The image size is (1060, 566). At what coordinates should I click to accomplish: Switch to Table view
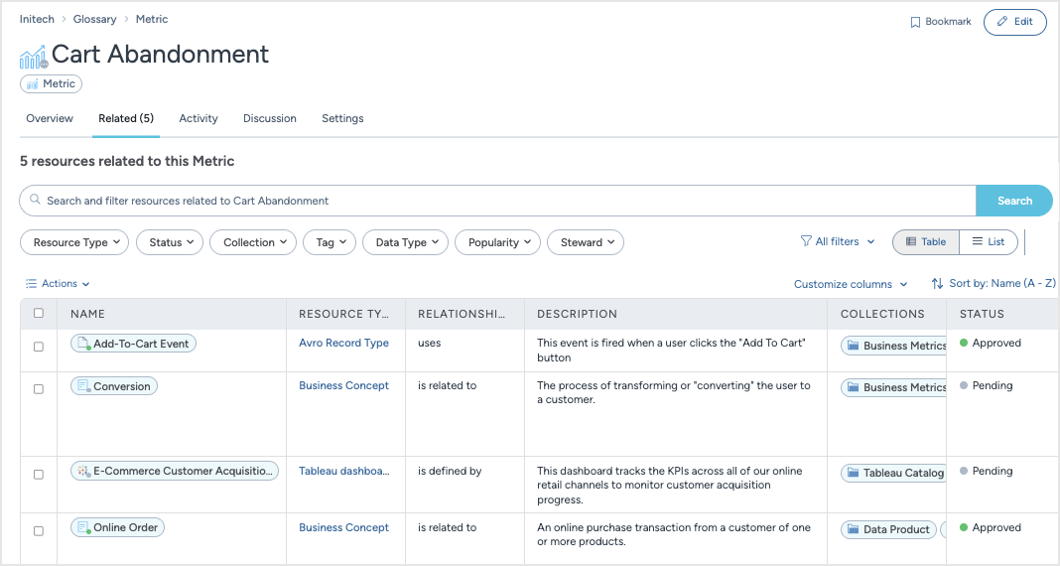(925, 241)
